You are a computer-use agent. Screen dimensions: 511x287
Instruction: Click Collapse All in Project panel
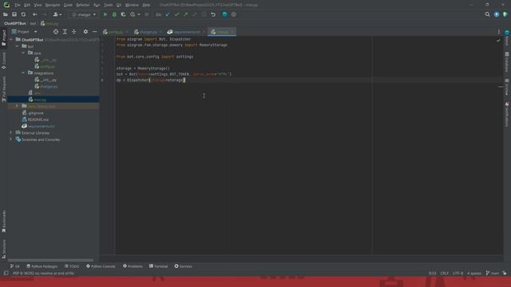[74, 32]
